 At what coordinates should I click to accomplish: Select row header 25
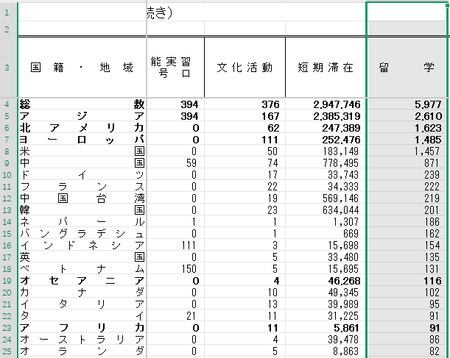pos(7,352)
